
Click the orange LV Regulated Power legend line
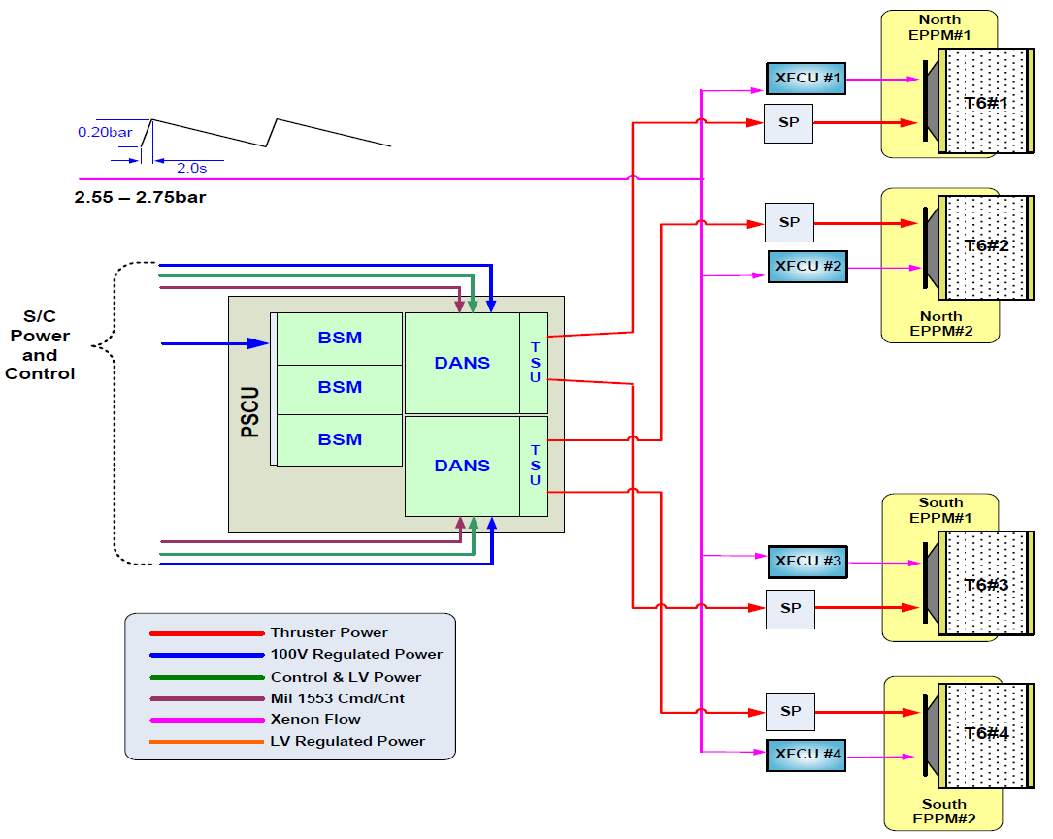(206, 742)
